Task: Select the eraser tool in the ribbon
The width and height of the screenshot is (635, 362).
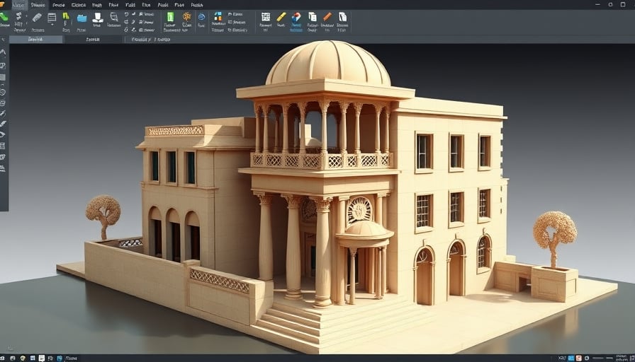Action: (36, 17)
